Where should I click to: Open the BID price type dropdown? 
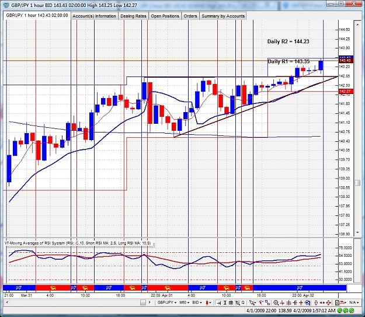pos(197,302)
